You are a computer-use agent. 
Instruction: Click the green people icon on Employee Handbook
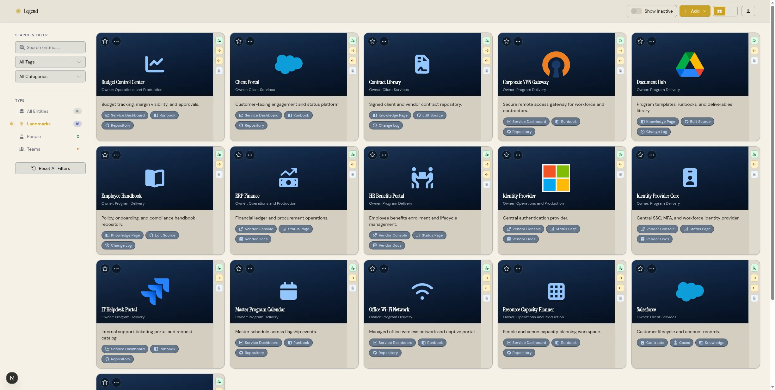coord(219,154)
